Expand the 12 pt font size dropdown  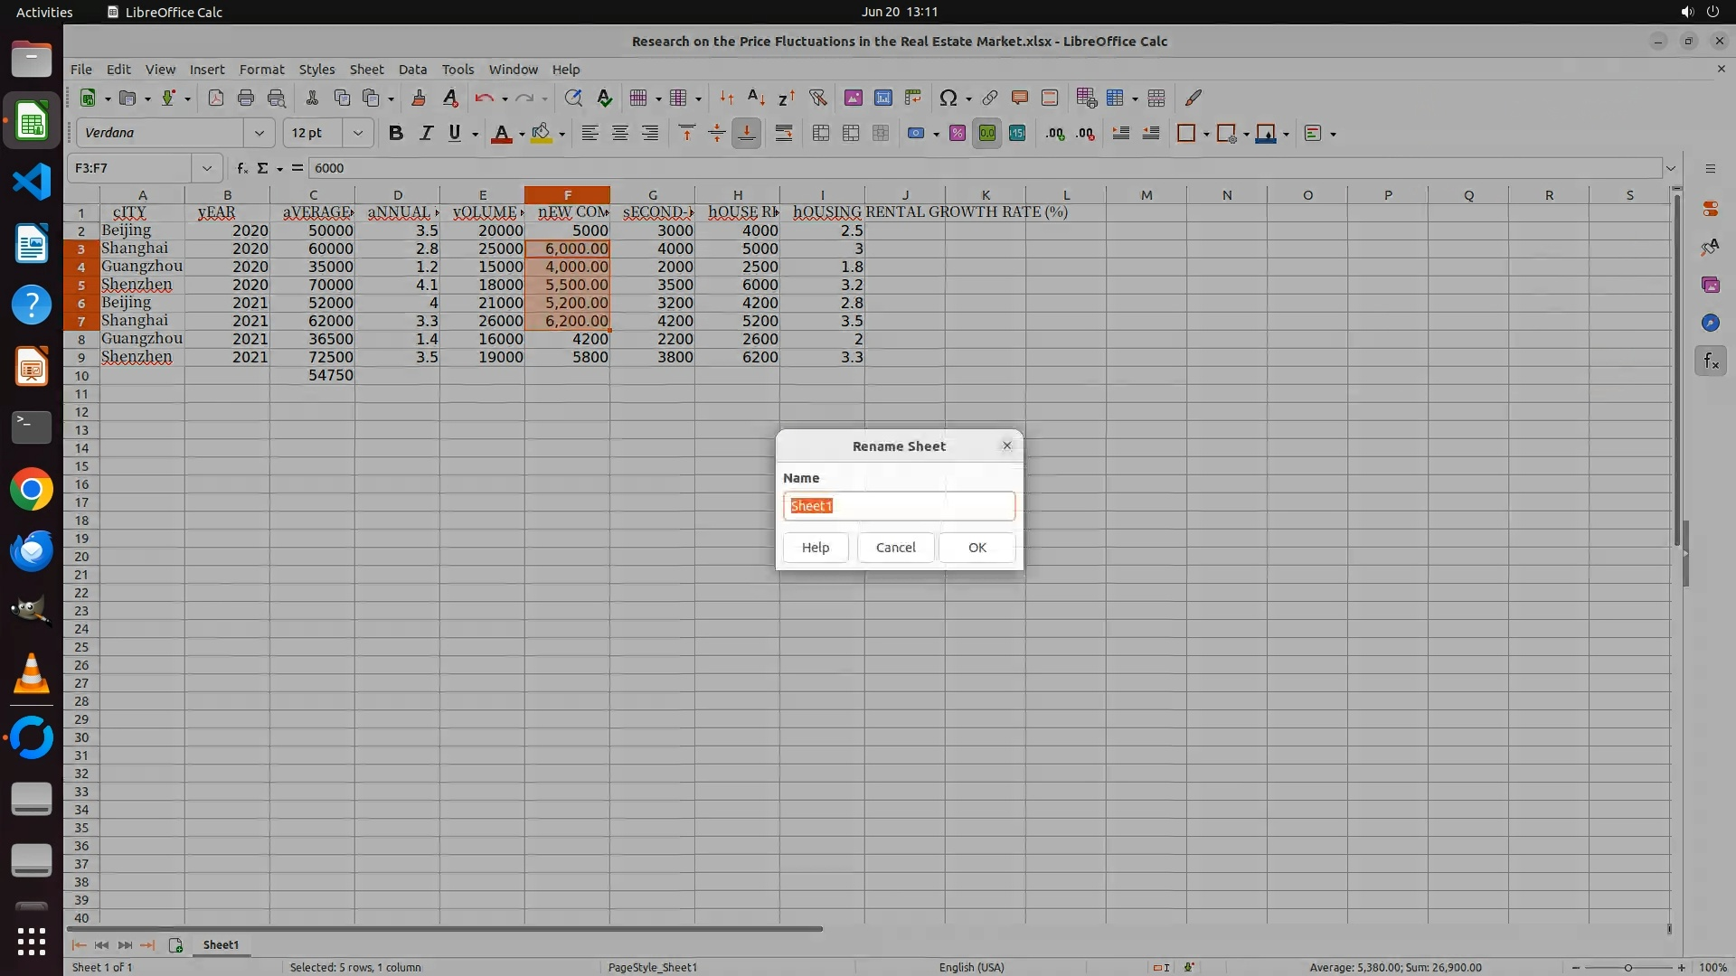pyautogui.click(x=358, y=134)
